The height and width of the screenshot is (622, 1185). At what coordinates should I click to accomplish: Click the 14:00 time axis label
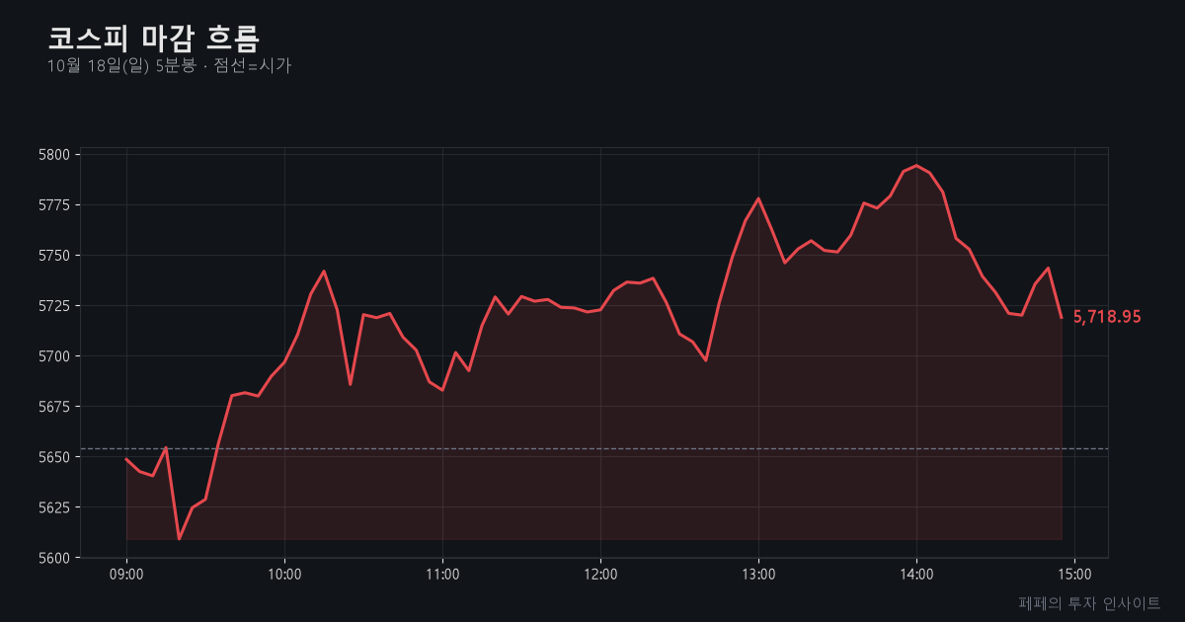click(916, 574)
